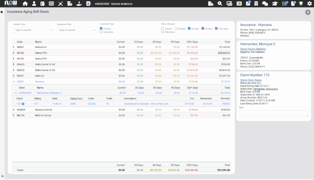Click the Check Claim Status link
The width and height of the screenshot is (314, 180).
(x=251, y=80)
